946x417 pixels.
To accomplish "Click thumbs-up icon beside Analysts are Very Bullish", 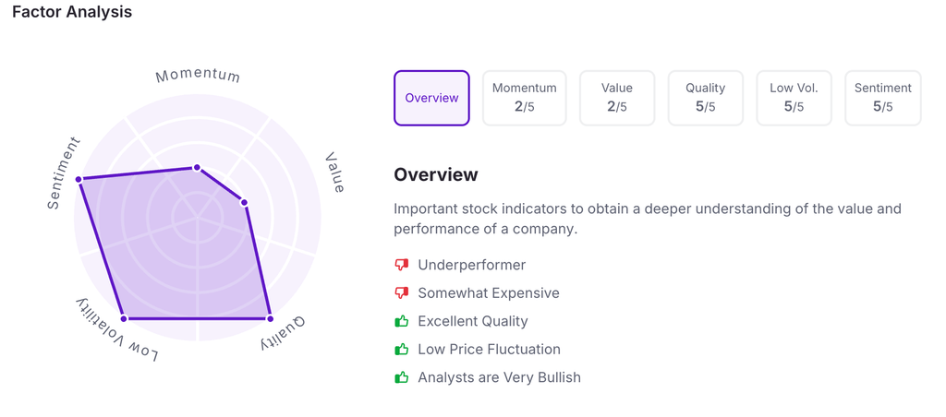I will pos(401,377).
